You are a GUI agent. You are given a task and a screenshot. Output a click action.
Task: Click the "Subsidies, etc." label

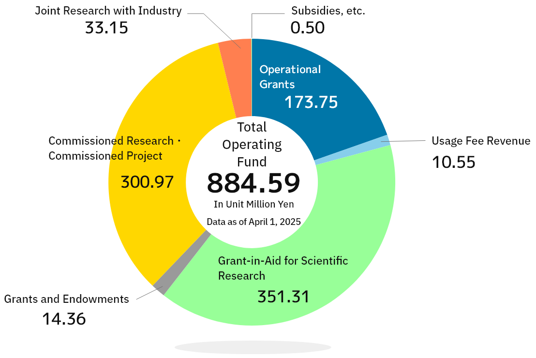[328, 11]
